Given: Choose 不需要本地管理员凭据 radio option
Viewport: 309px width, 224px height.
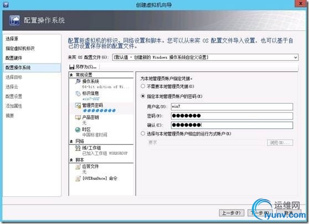Looking at the screenshot, I should [x=143, y=86].
